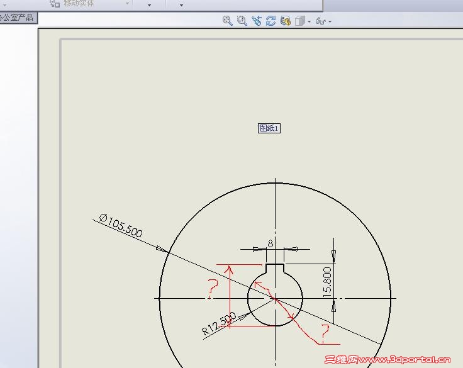Select the Ø105.500 diameter dimension
This screenshot has height=368, width=463.
[x=121, y=226]
